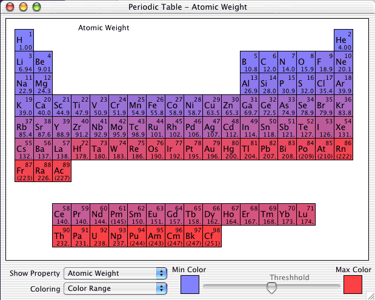Click the Threshold slider handle

(271, 289)
